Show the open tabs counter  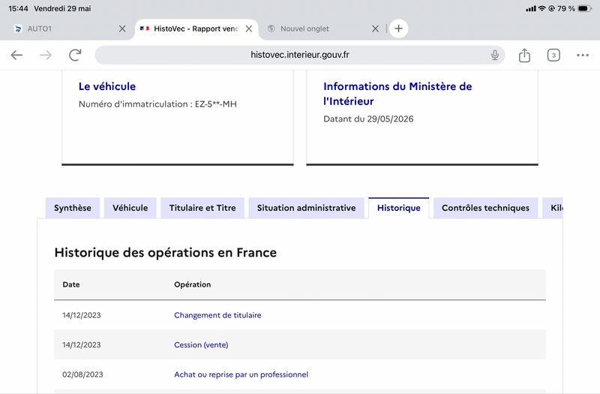(x=553, y=55)
